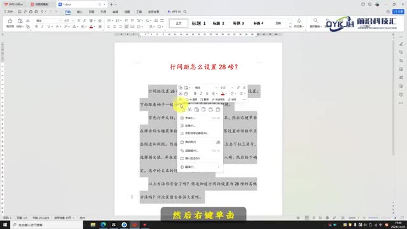Apply the 正文 style
Screen dimensions: 407x229
[x=179, y=24]
